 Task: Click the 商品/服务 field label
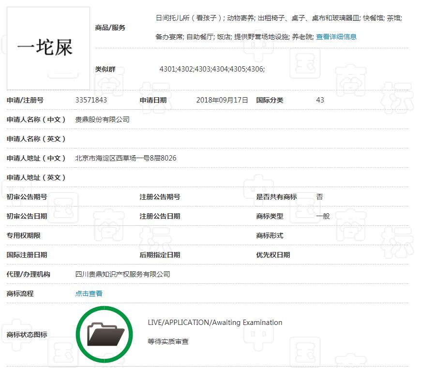110,28
